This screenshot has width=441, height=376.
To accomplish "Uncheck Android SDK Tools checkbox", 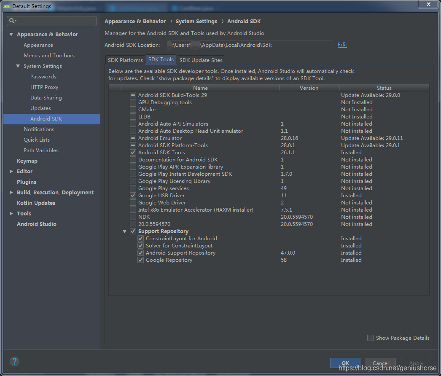I will tap(133, 153).
